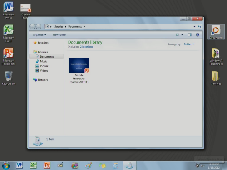The image size is (227, 170).
Task: Click the taskbar clock showing 1/15/2012
Action: click(214, 166)
